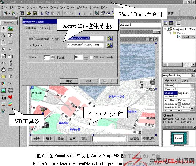Open the Add-Ins menu

[x=82, y=7]
